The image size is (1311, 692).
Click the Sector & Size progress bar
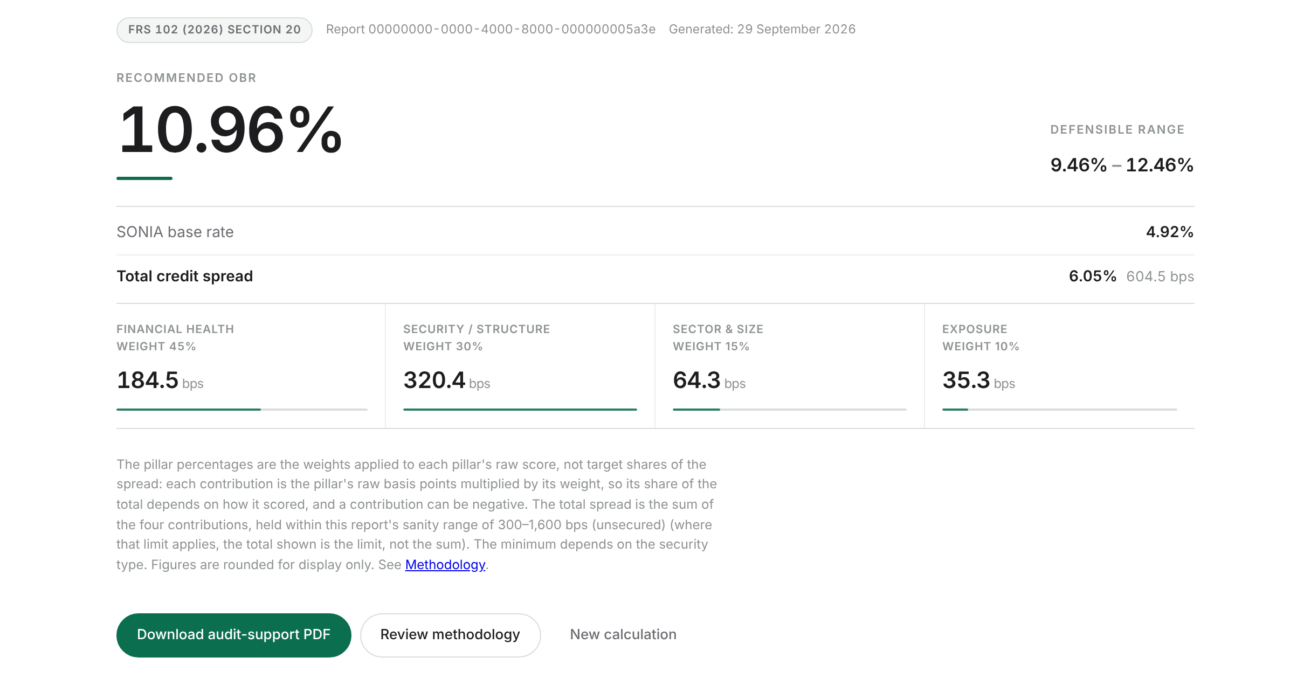(x=790, y=410)
